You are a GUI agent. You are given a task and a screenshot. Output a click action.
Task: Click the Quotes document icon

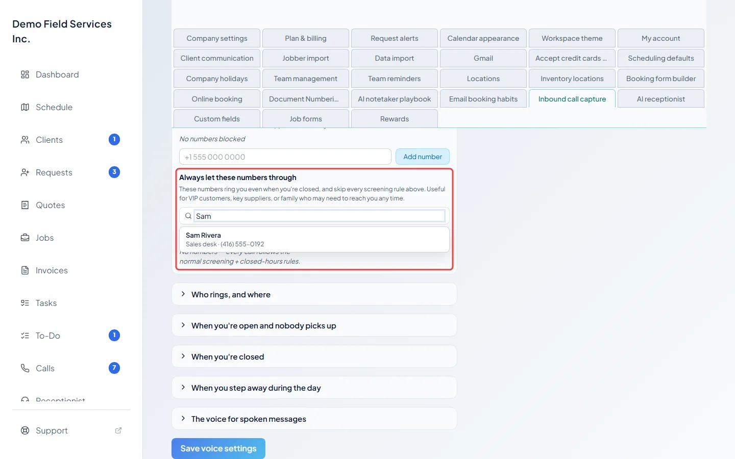coord(25,205)
